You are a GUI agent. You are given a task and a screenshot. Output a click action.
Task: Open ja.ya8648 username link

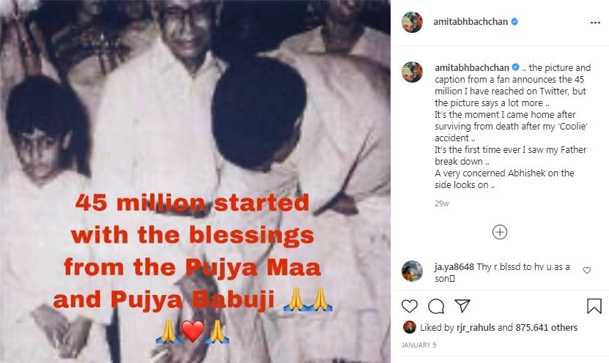tap(454, 267)
